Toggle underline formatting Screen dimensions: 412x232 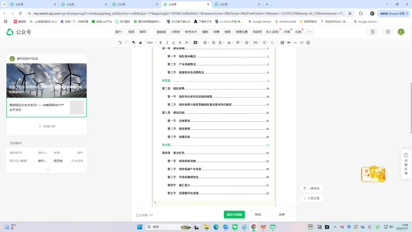click(x=174, y=43)
